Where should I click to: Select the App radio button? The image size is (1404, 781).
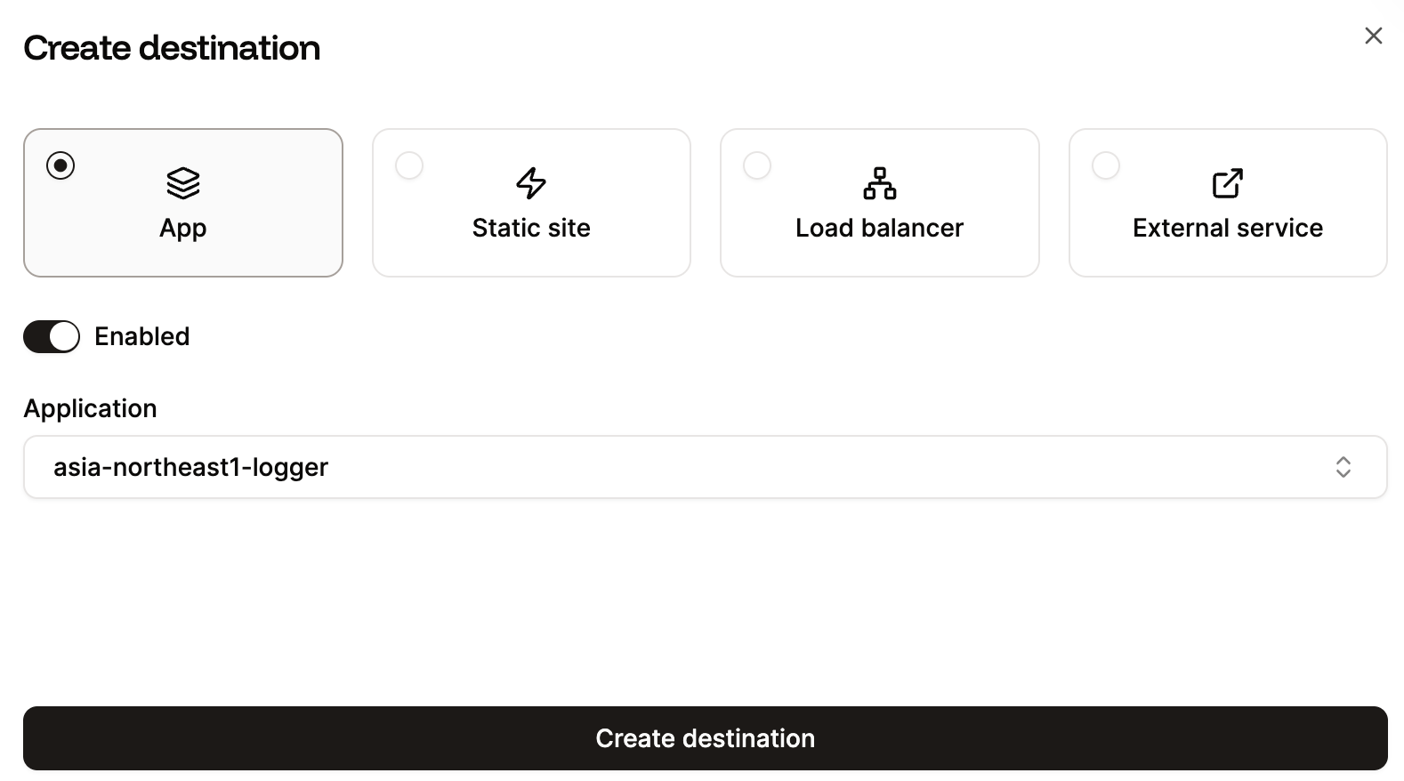(x=61, y=165)
